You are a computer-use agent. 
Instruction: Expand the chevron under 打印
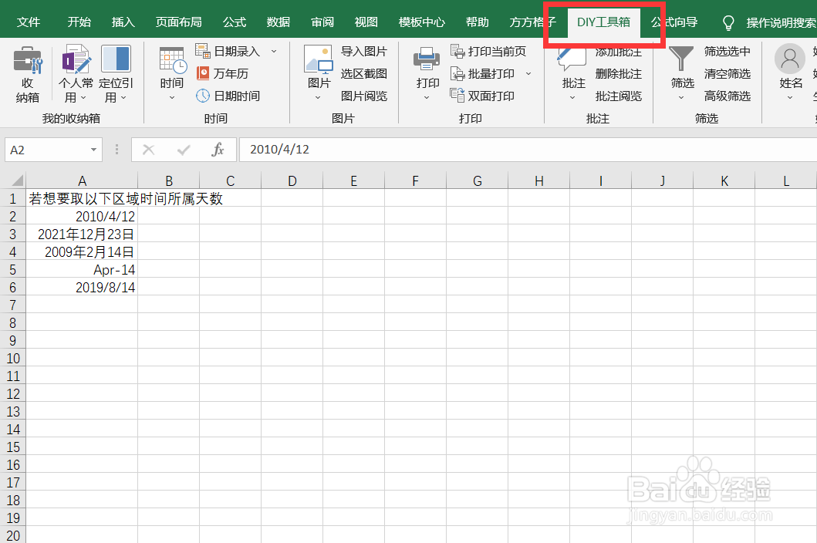click(x=427, y=97)
